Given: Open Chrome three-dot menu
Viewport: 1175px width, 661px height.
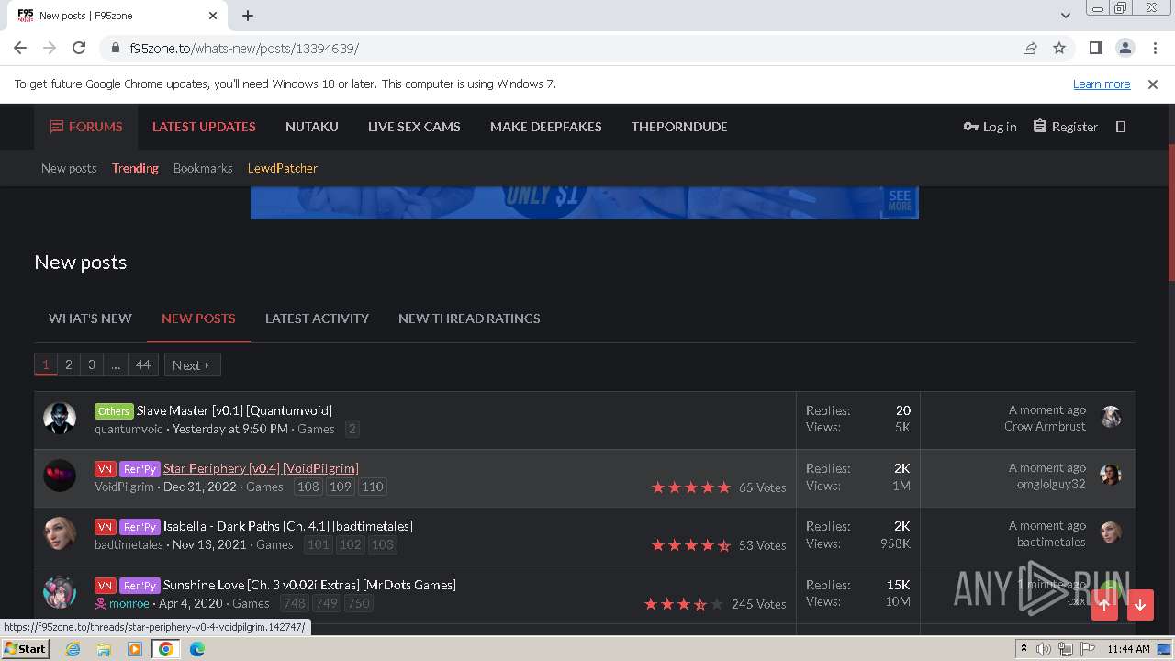Looking at the screenshot, I should (1154, 48).
